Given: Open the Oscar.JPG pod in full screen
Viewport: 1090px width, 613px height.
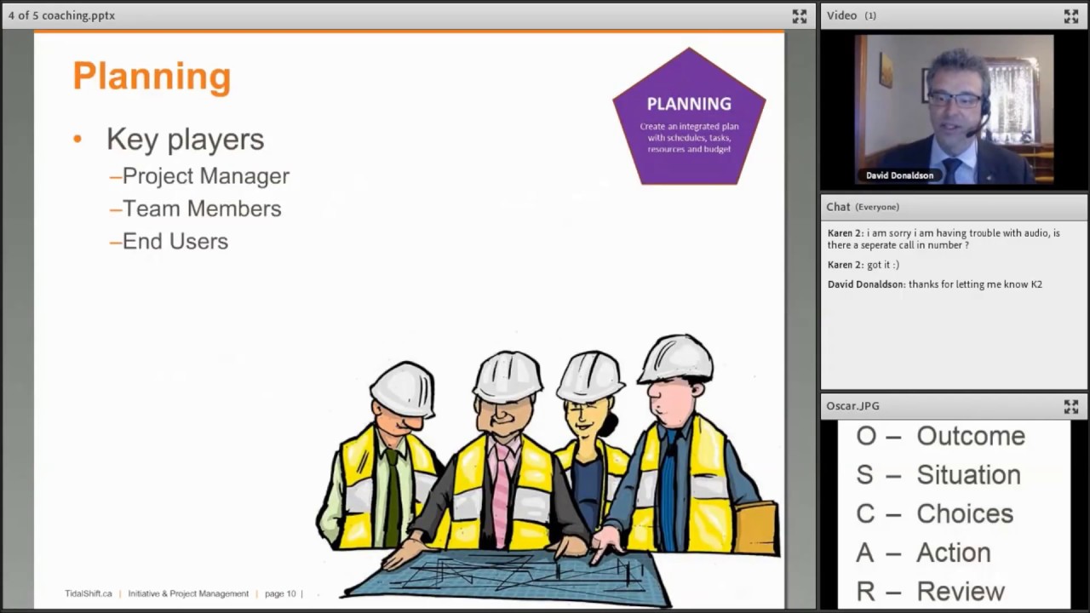Looking at the screenshot, I should click(x=1070, y=407).
